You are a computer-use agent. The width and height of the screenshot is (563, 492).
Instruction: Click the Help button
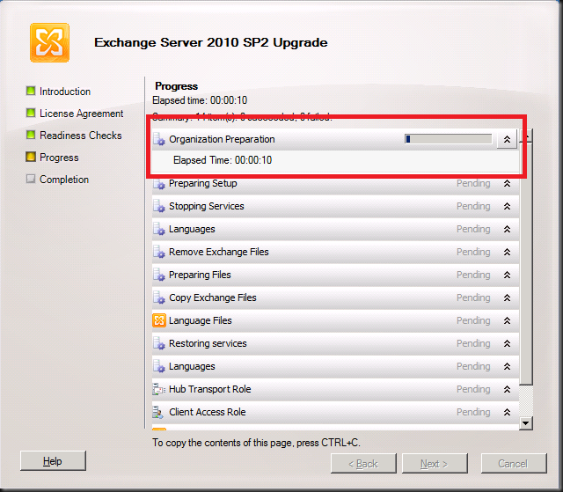[53, 461]
